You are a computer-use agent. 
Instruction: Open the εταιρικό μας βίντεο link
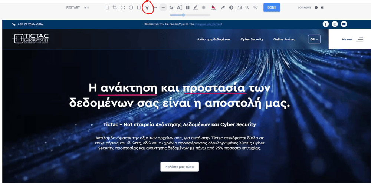click(x=208, y=24)
